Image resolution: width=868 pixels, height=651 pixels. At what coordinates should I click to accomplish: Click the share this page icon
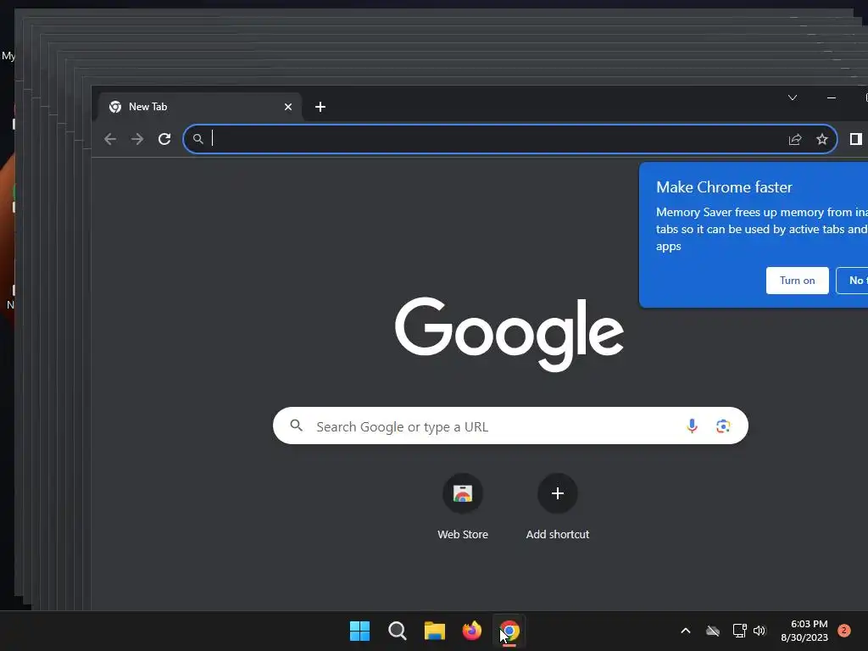[x=795, y=139]
